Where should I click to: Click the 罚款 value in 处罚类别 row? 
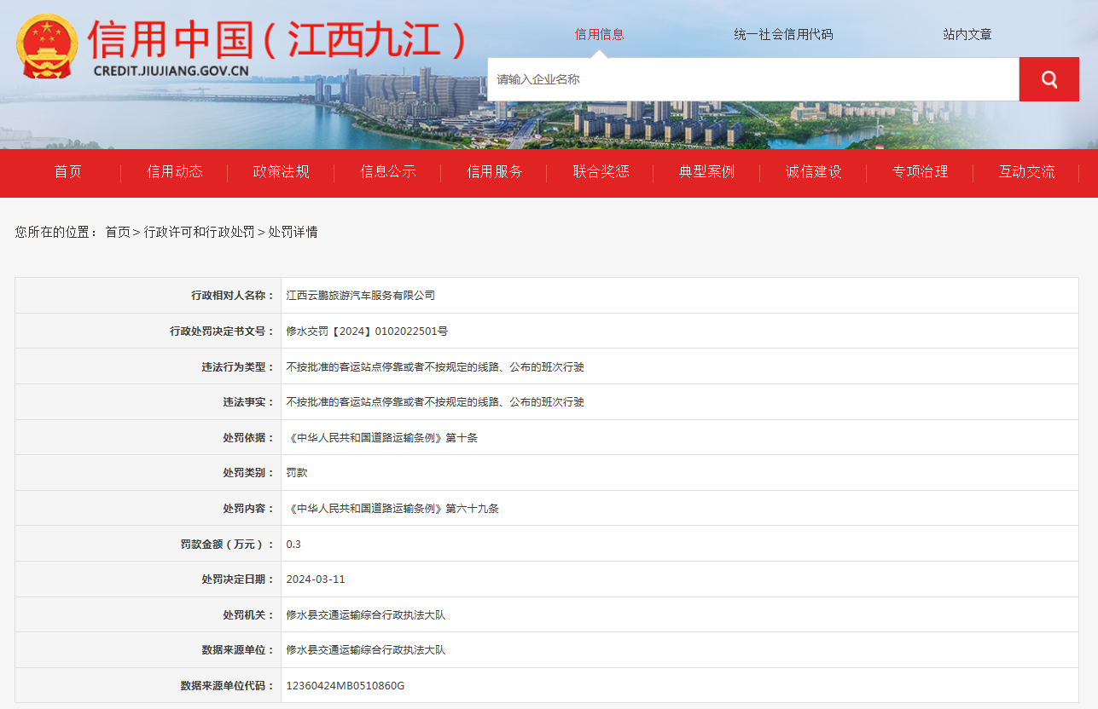click(297, 473)
